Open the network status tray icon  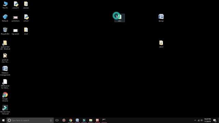198,120
